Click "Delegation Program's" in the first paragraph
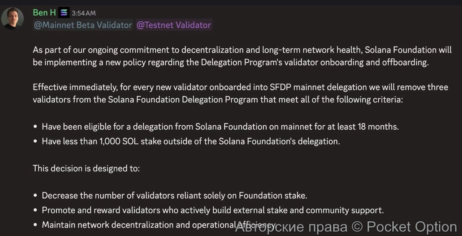Image resolution: width=462 pixels, height=236 pixels. 241,62
